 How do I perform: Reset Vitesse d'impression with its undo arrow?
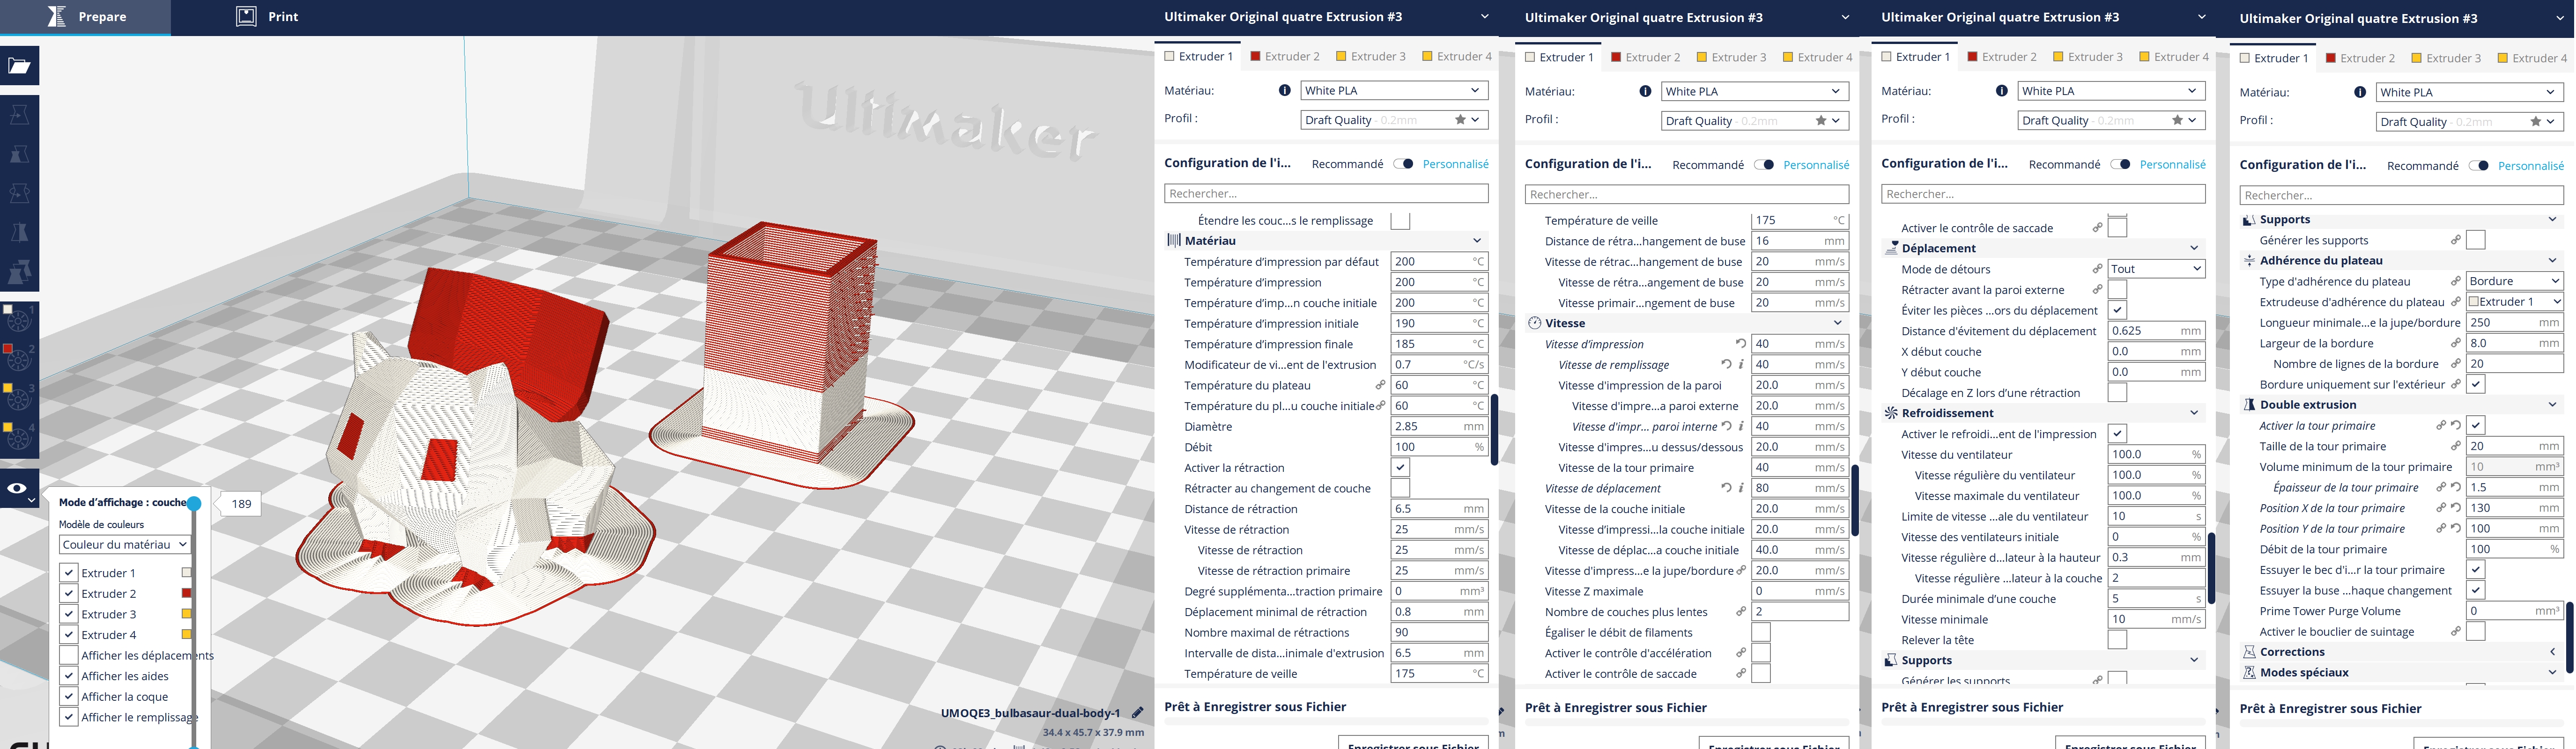1740,344
